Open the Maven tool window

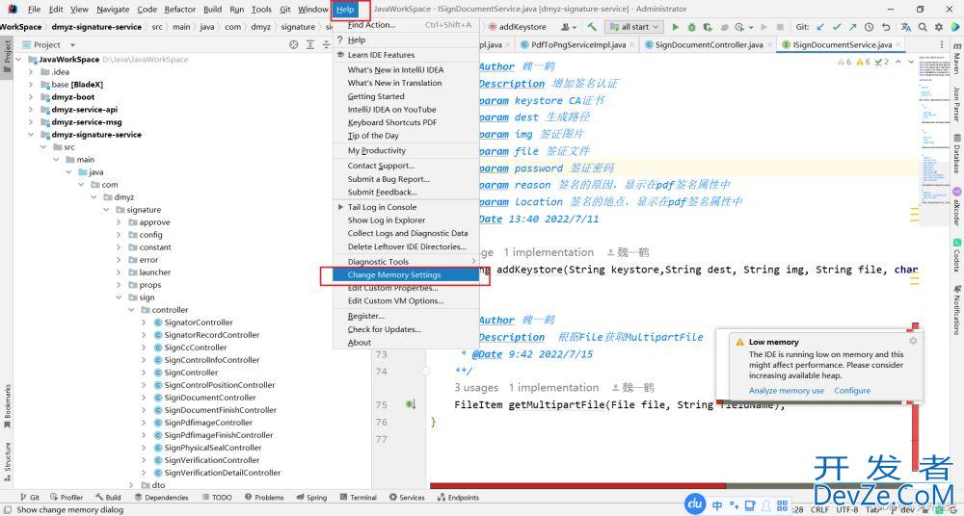(956, 60)
